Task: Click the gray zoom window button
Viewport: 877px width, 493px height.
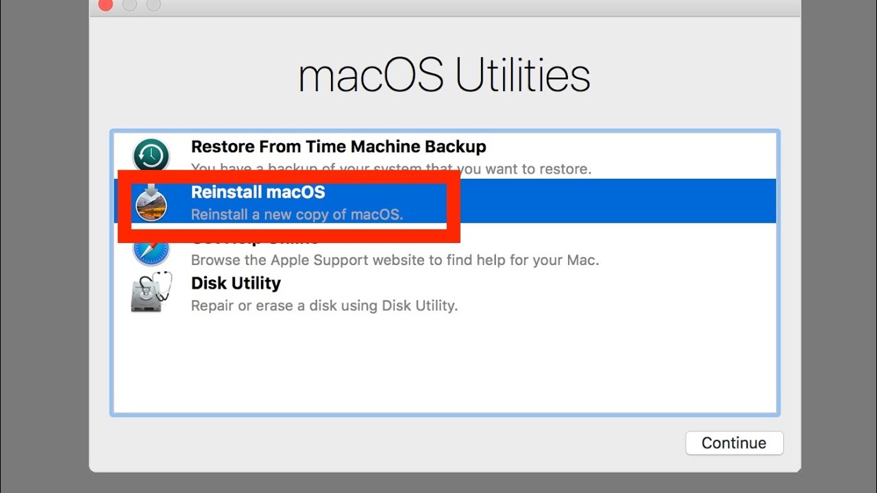Action: (x=153, y=5)
